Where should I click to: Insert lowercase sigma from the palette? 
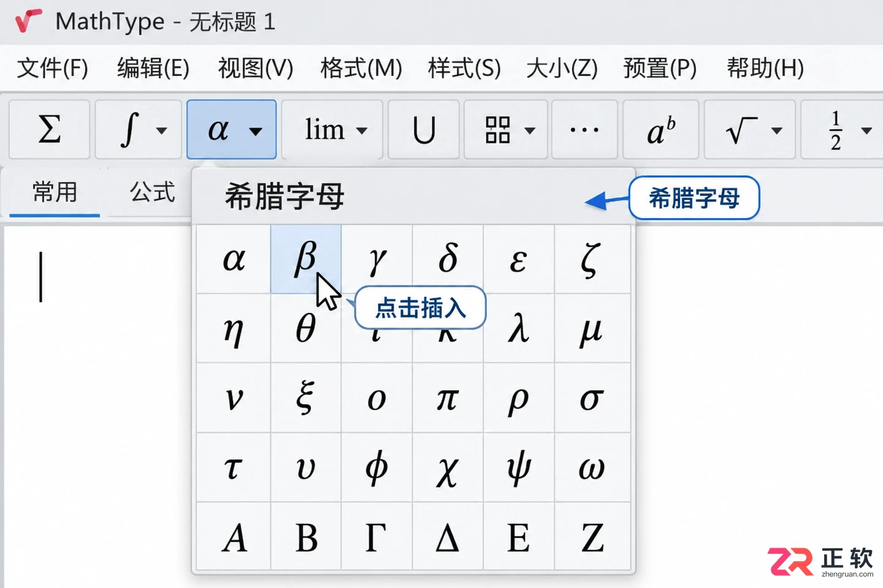[x=592, y=398]
